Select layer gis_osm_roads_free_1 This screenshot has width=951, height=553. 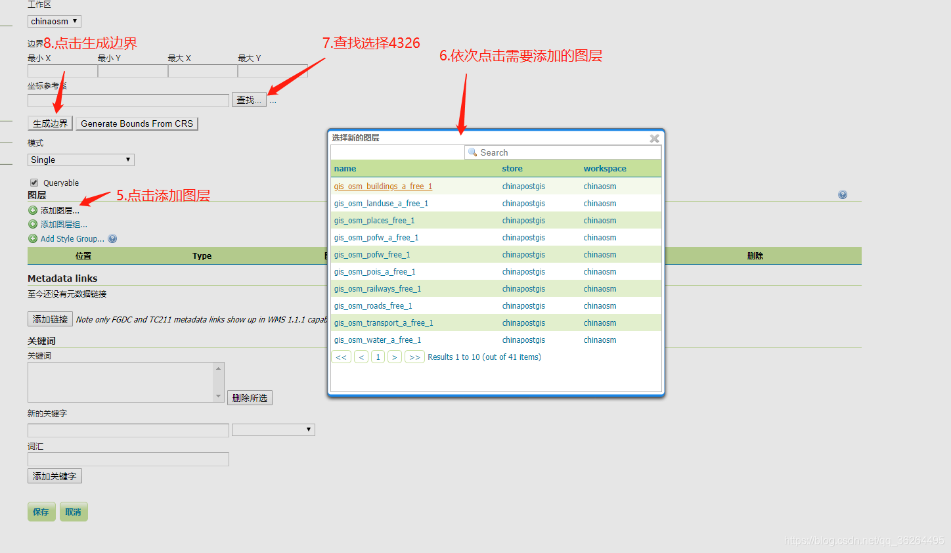(373, 305)
